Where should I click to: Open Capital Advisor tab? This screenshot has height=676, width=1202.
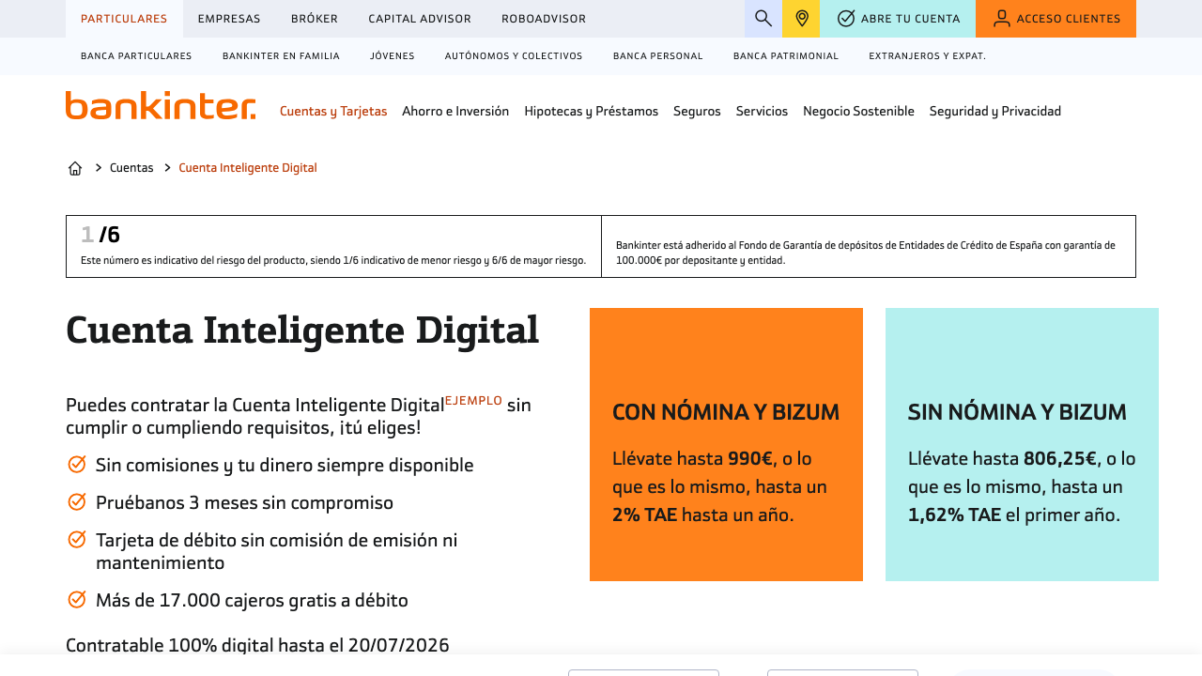point(420,19)
